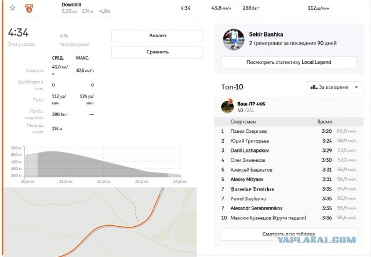Viewport: 371px width, 257px height.
Task: Click the Время column header
Action: [x=325, y=122]
